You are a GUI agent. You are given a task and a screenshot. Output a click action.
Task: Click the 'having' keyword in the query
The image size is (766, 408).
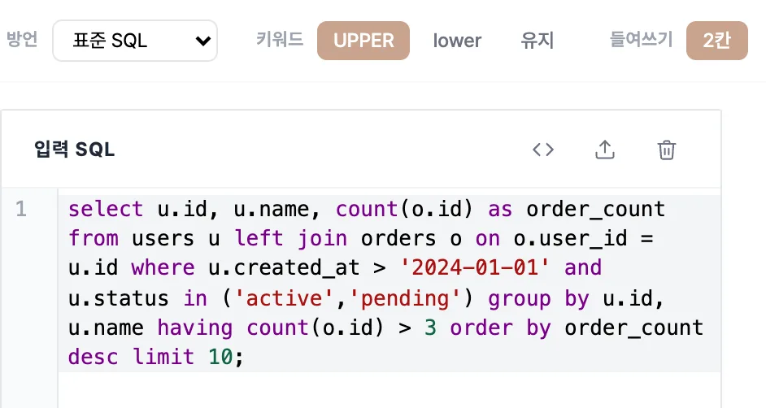pyautogui.click(x=195, y=328)
